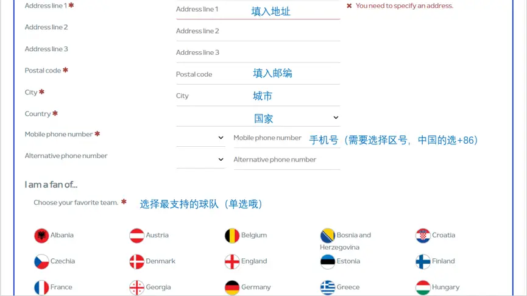
Task: Select the Albania flag icon
Action: tap(41, 236)
